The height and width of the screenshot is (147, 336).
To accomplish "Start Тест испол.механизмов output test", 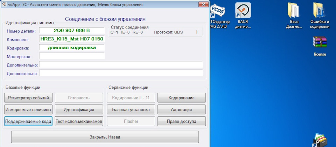I will [x=79, y=122].
